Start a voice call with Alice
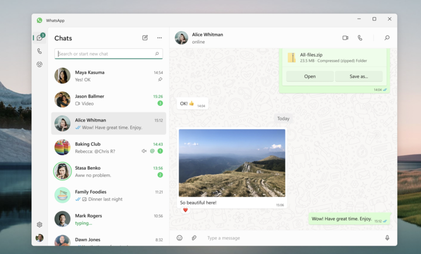This screenshot has width=421, height=254. coord(360,38)
